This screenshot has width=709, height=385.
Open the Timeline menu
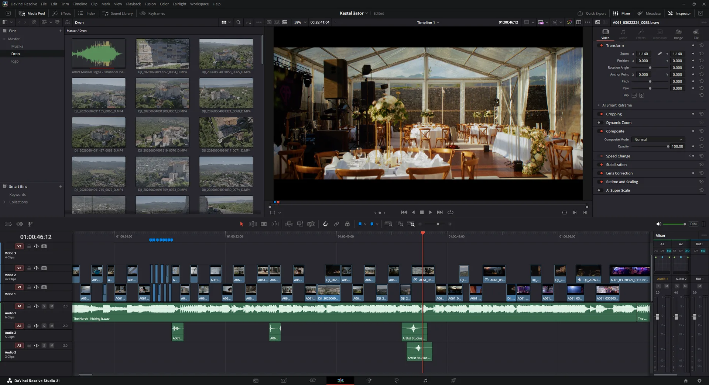pos(80,4)
